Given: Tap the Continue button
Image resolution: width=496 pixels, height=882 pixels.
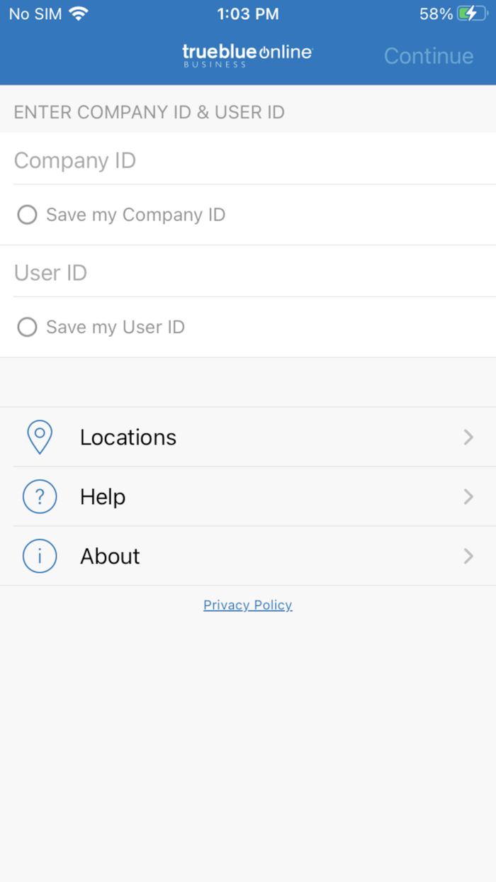Looking at the screenshot, I should 428,55.
